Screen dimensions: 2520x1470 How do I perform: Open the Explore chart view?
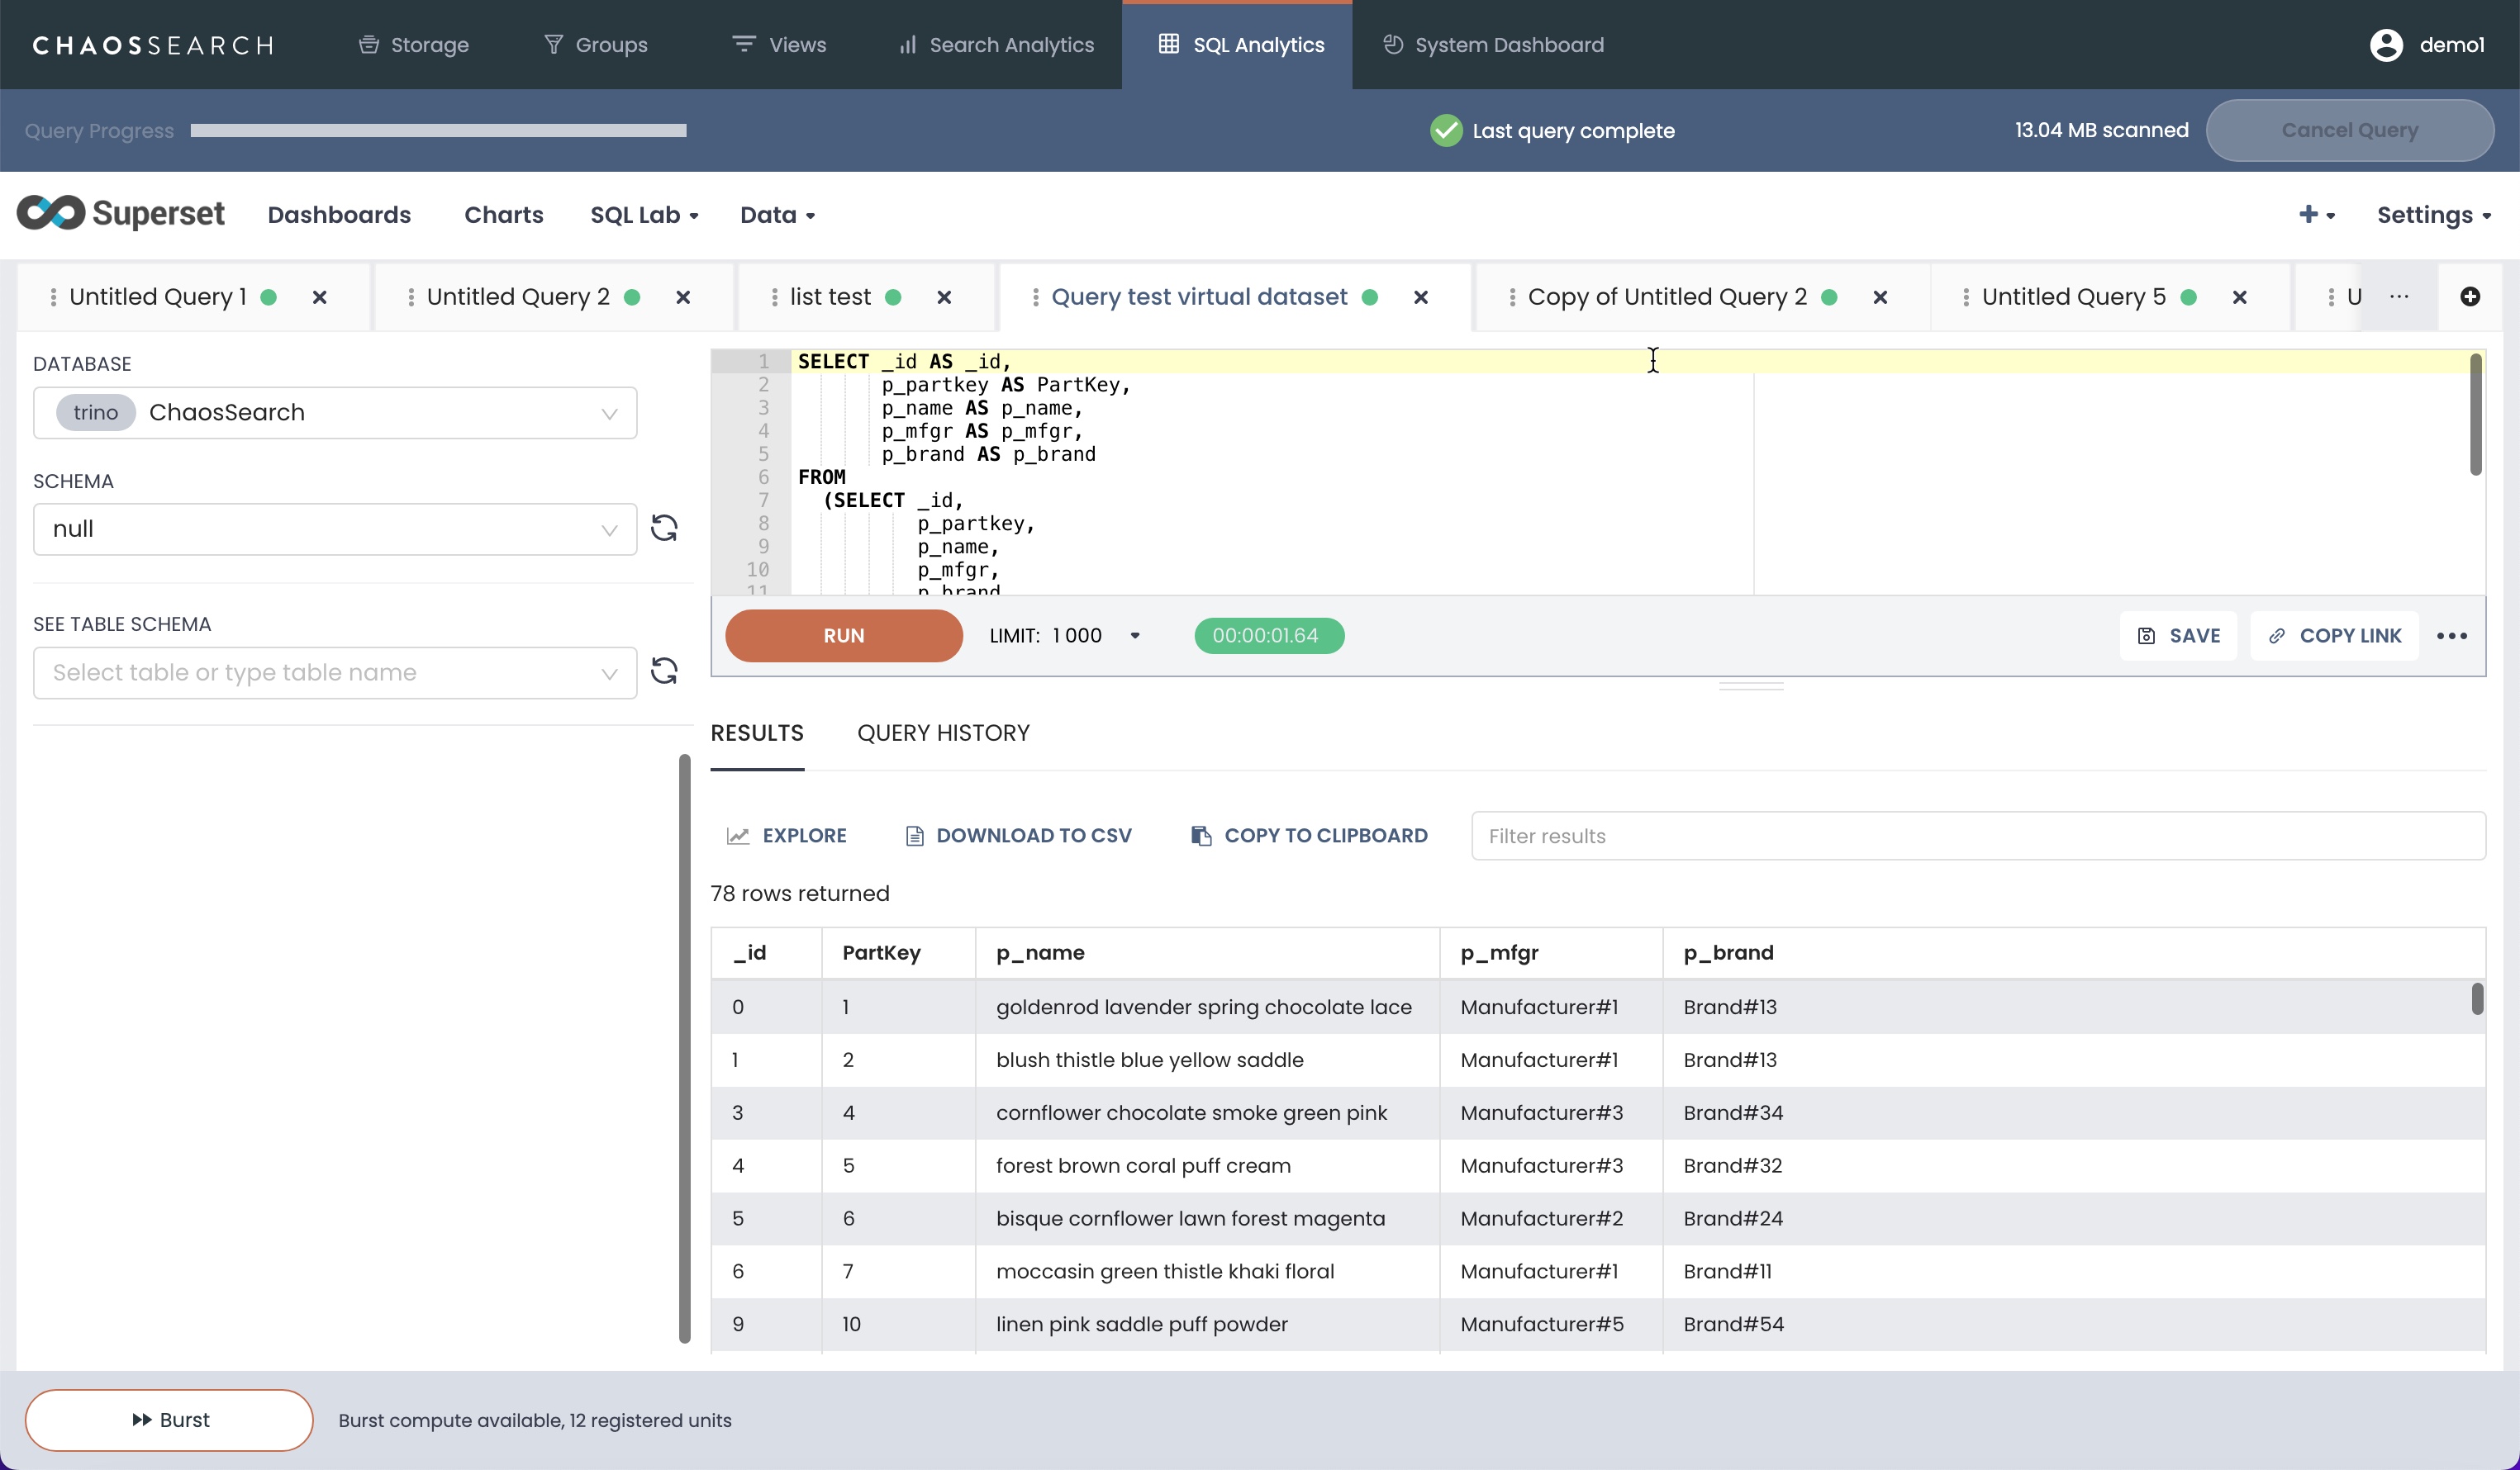tap(787, 836)
